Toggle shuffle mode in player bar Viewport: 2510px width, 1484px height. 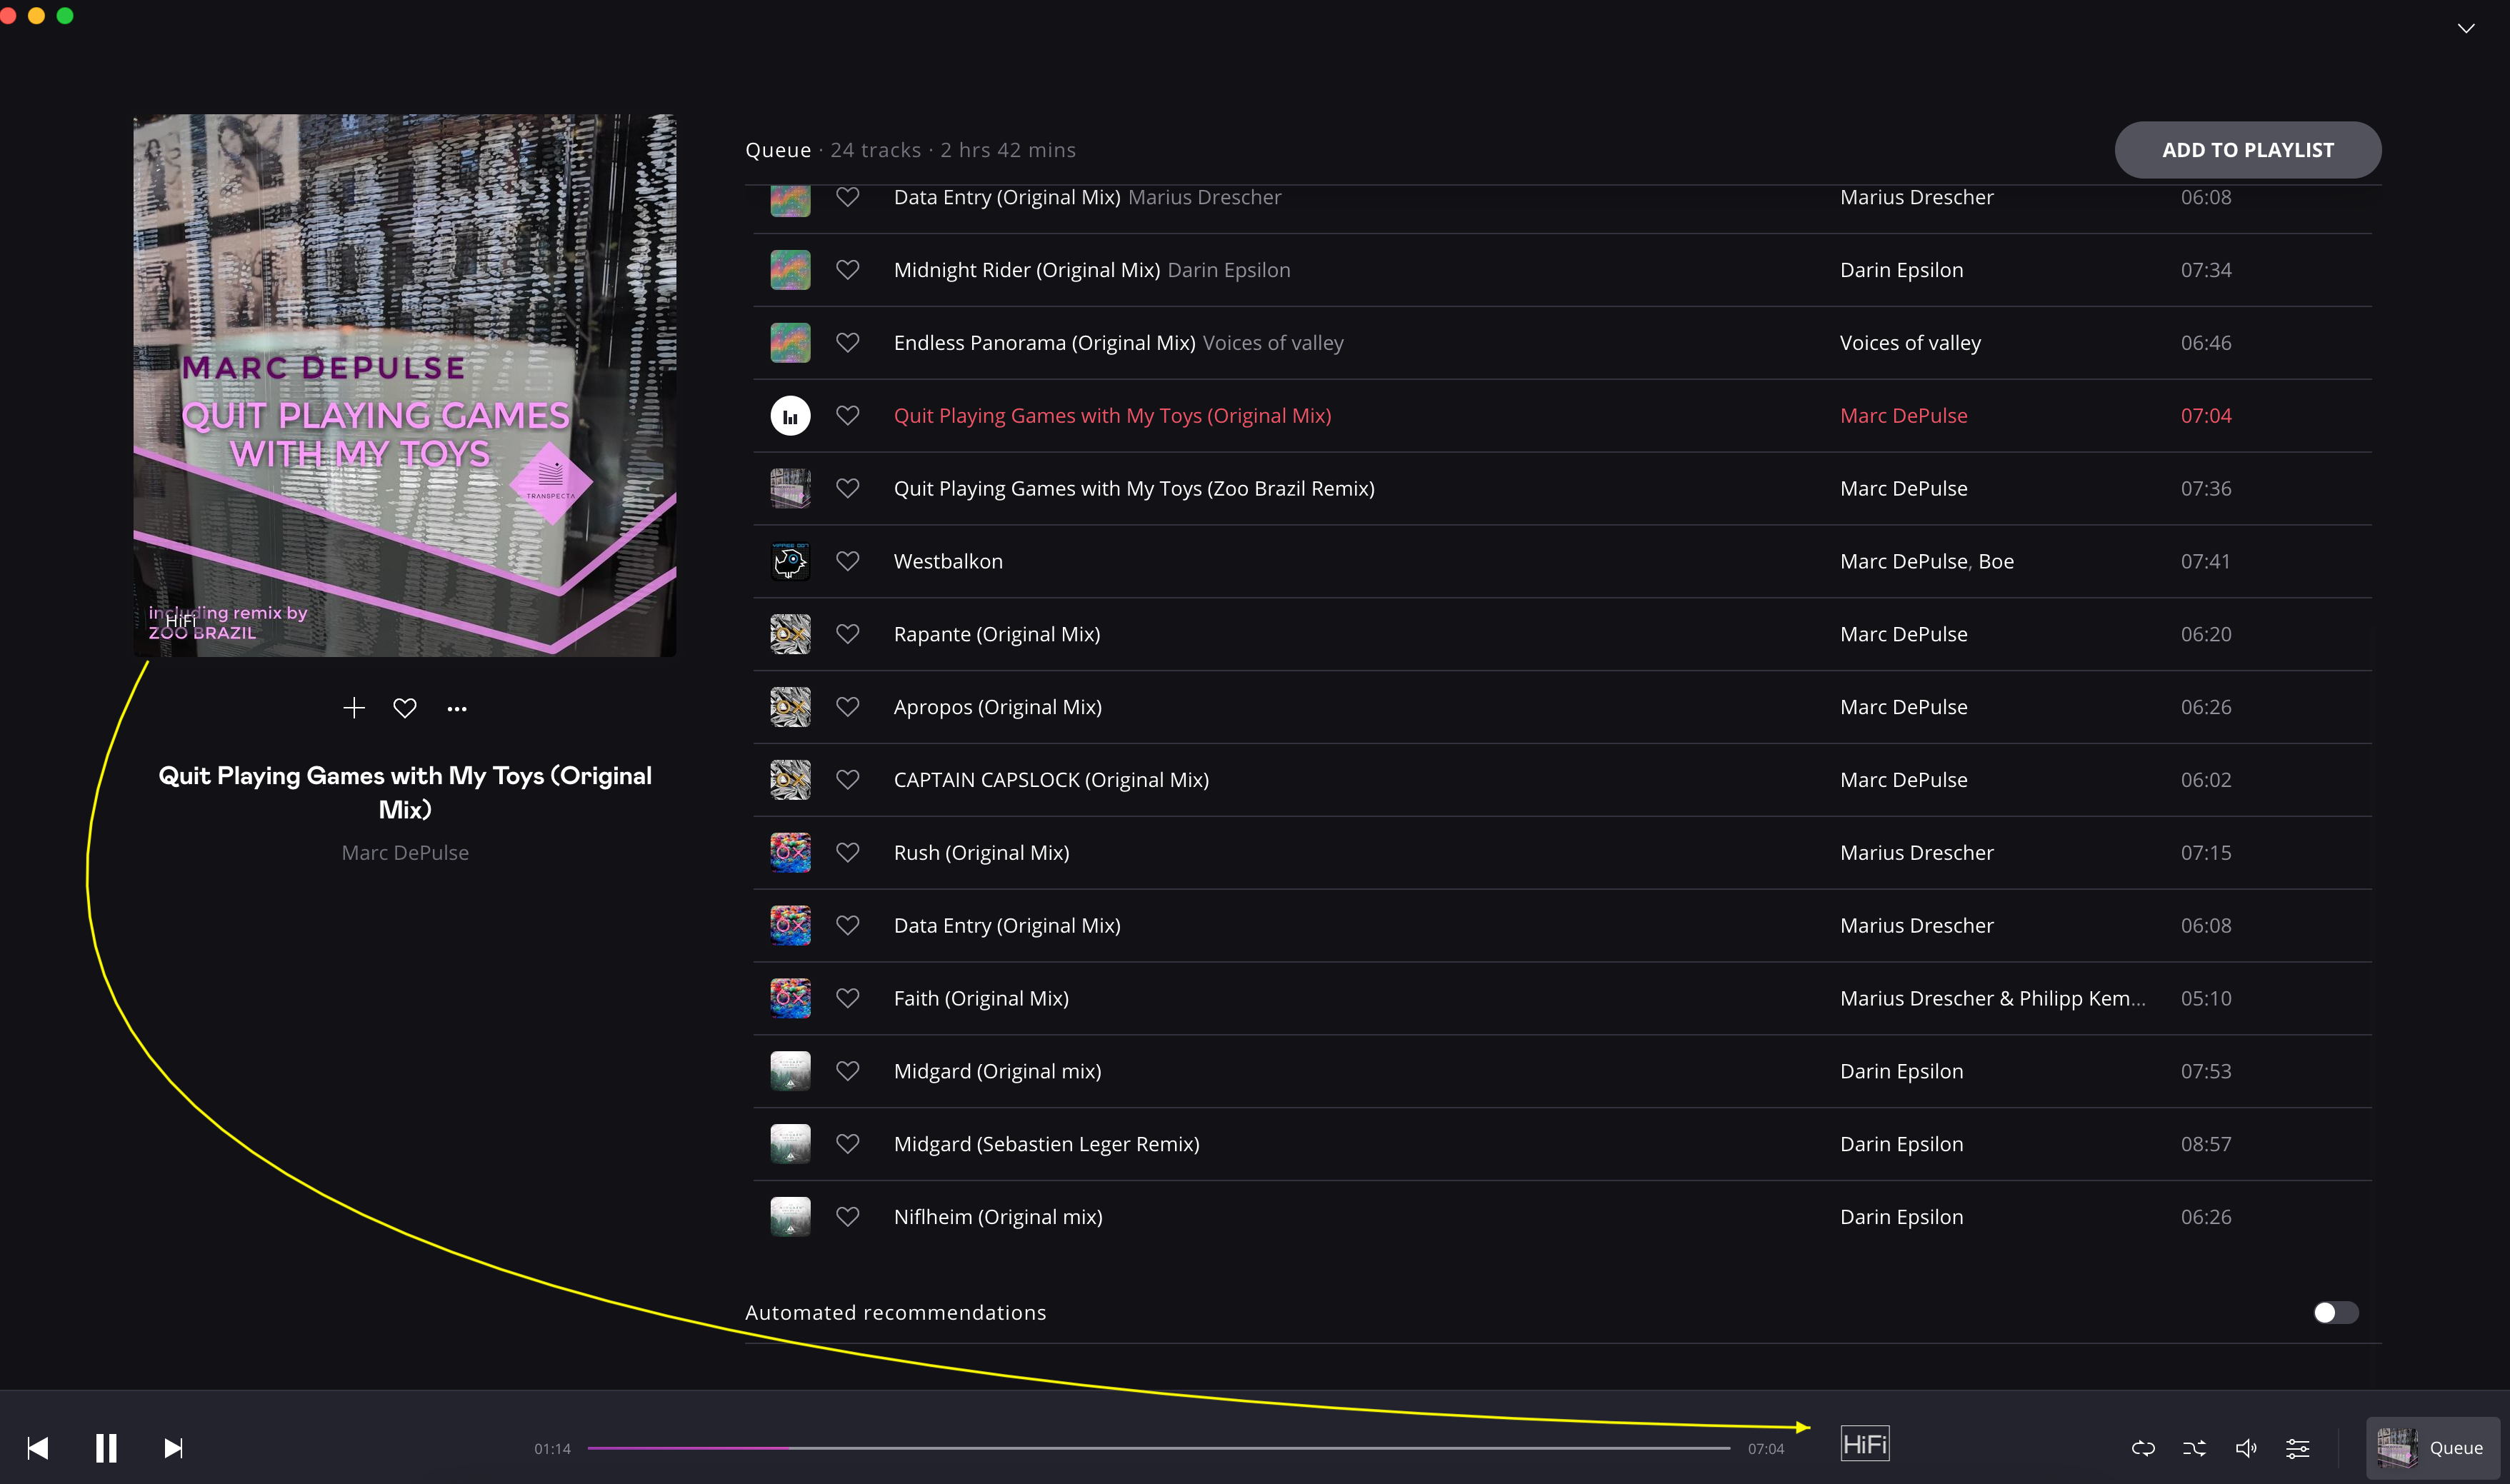pos(2194,1447)
